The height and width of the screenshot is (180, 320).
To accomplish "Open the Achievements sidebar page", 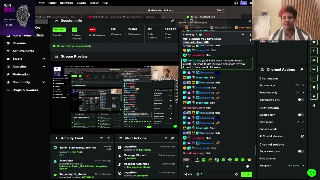I will 23,51.
